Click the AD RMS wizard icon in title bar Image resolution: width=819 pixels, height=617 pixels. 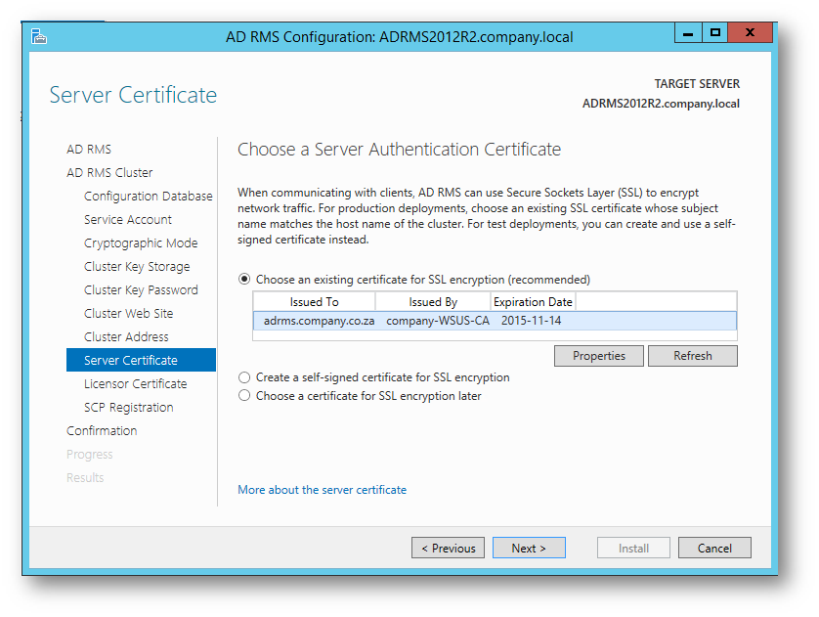click(39, 36)
